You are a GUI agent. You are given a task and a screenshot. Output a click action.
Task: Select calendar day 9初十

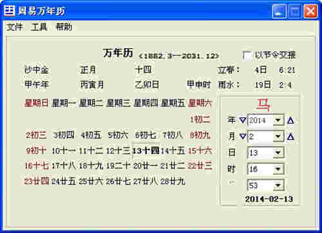click(36, 151)
